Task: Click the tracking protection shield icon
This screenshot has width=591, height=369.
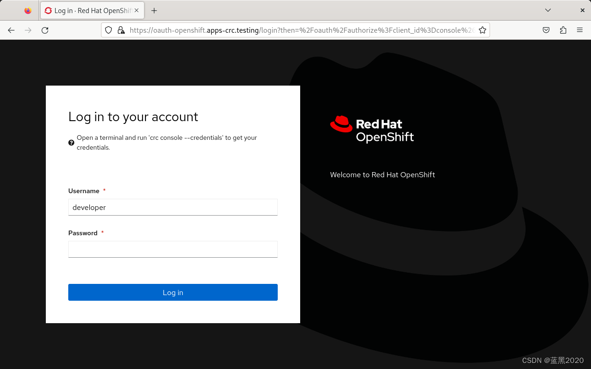Action: pyautogui.click(x=108, y=30)
